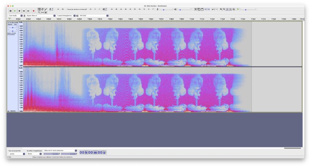Click the Trim audio outside selection icon

coord(206,9)
